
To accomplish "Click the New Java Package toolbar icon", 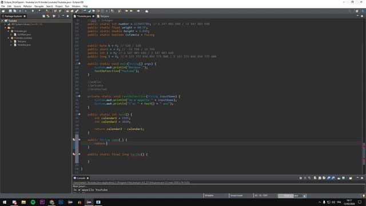I will [x=55, y=11].
